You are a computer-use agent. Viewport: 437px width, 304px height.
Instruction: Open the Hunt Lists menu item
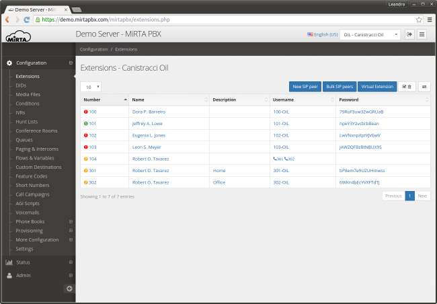(28, 122)
